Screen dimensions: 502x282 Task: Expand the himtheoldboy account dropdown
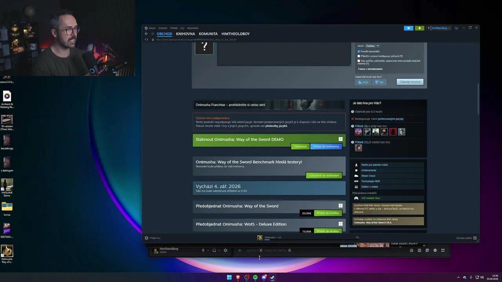(441, 28)
